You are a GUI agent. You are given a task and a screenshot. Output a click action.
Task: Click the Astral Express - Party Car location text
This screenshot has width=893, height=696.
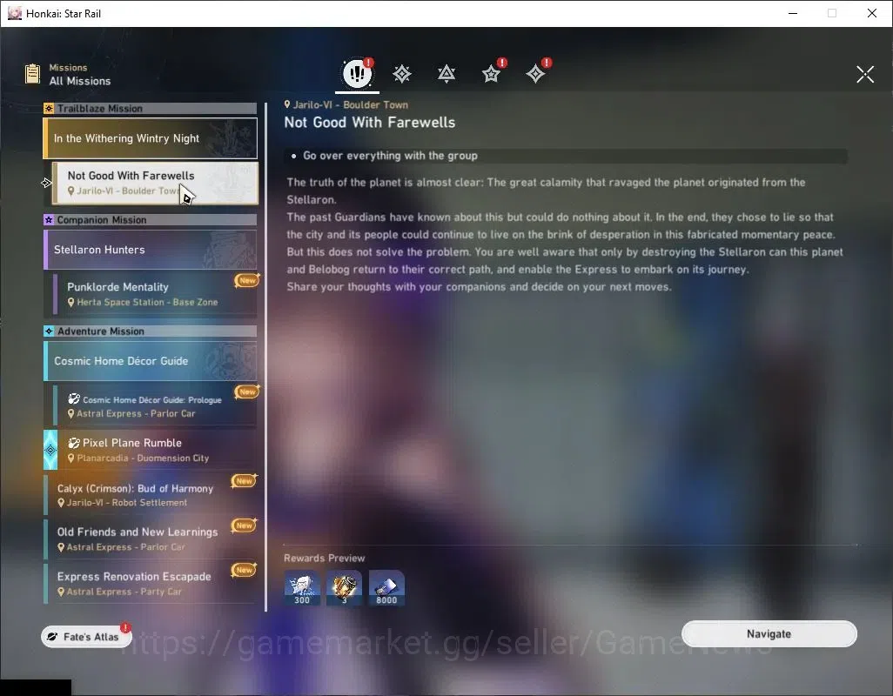tap(124, 592)
